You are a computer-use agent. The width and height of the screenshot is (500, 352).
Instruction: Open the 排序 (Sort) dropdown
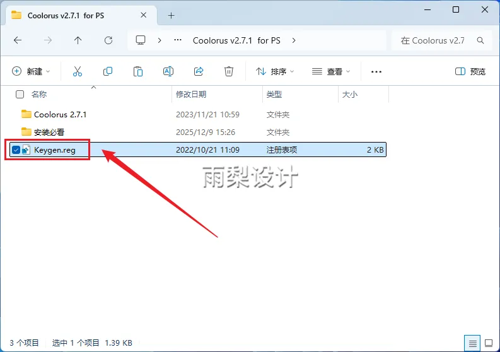pos(274,71)
